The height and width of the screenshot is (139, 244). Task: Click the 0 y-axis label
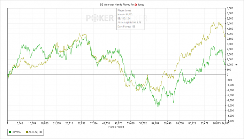[228, 75]
